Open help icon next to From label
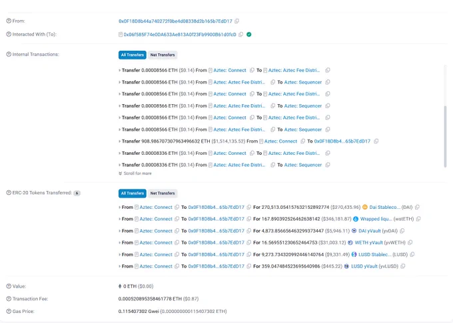Screen dimensions: 453x323 point(9,21)
